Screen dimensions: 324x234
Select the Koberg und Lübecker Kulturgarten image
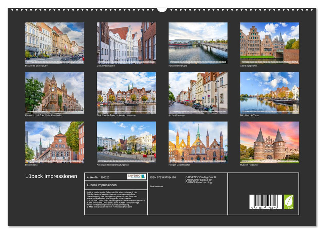click(x=126, y=142)
